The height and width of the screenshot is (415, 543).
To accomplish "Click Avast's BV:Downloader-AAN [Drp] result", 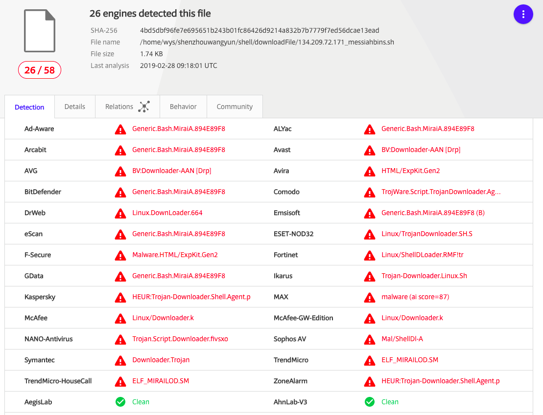I will click(421, 150).
